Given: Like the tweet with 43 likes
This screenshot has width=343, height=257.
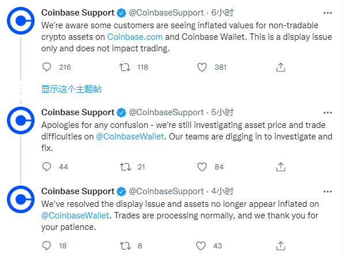Looking at the screenshot, I should coord(201,246).
